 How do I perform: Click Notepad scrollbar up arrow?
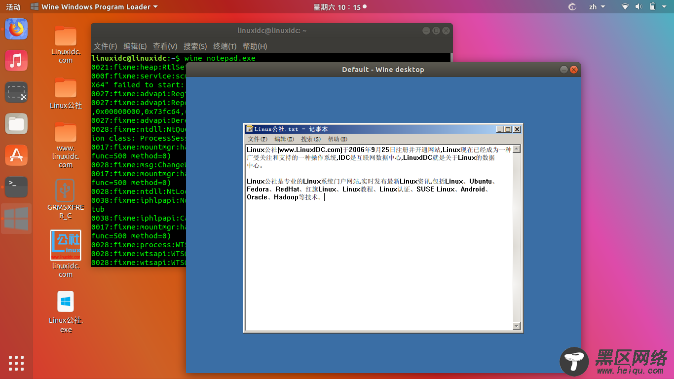pos(517,149)
